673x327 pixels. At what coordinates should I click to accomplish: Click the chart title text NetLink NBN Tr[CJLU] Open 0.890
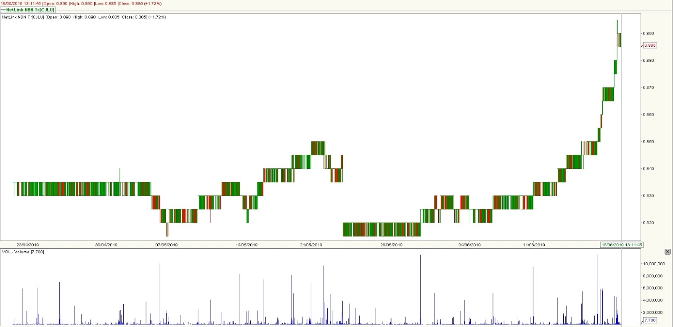pyautogui.click(x=84, y=17)
